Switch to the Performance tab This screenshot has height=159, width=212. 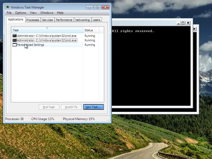point(64,20)
